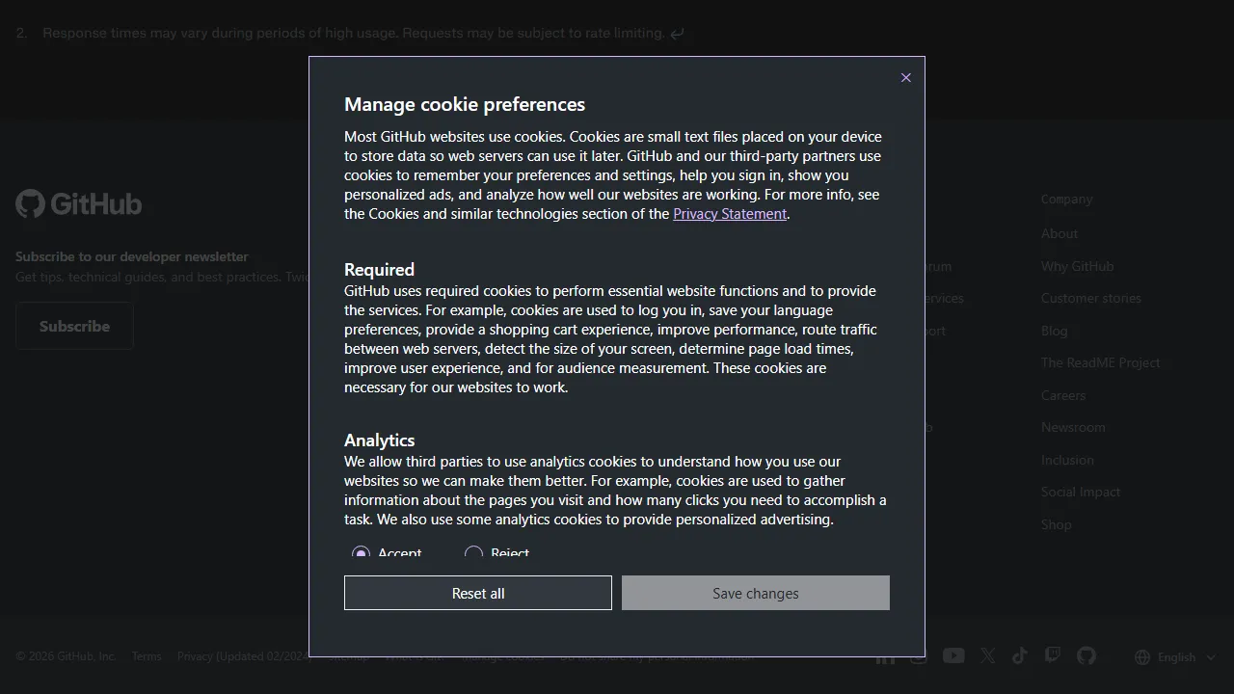Close the Manage cookie preferences dialog
The image size is (1234, 694).
[x=905, y=77]
